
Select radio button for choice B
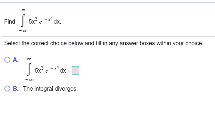point(7,89)
